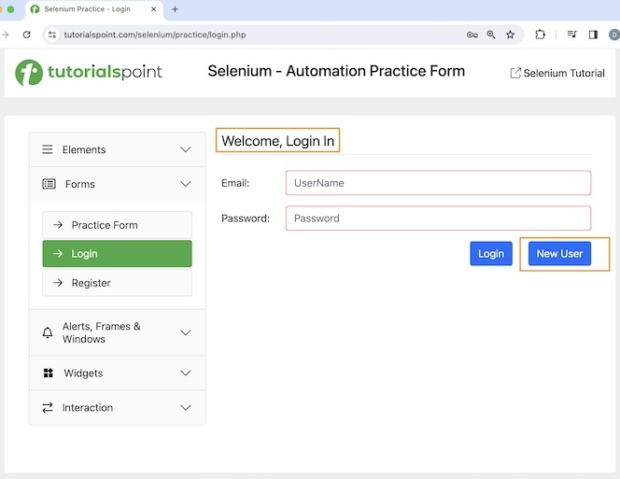
Task: Click the tutorialspoint logo
Action: (89, 73)
